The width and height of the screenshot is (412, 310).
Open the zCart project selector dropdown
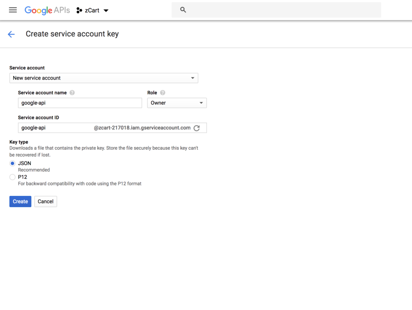pyautogui.click(x=106, y=10)
